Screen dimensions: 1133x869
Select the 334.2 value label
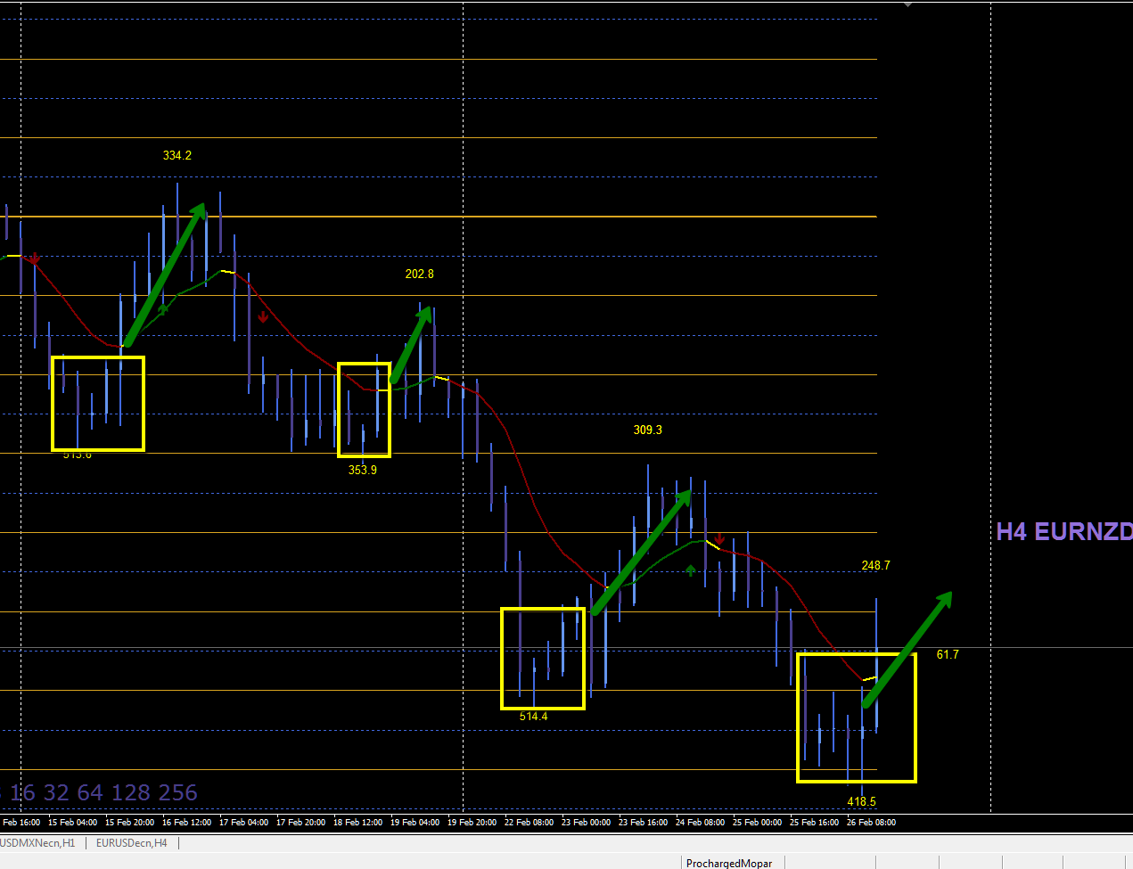[x=177, y=155]
